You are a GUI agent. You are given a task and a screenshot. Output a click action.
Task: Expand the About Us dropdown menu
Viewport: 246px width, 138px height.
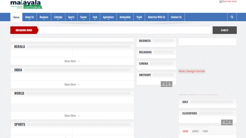click(29, 17)
